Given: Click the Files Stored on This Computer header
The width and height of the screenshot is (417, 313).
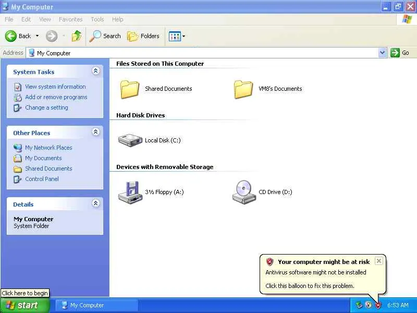Looking at the screenshot, I should [x=160, y=64].
